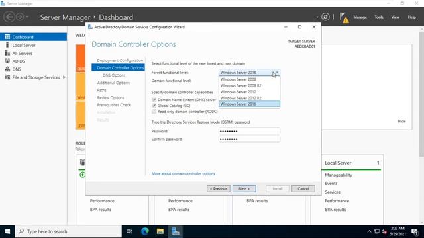Click the Previous button
The width and height of the screenshot is (424, 238).
click(x=219, y=189)
